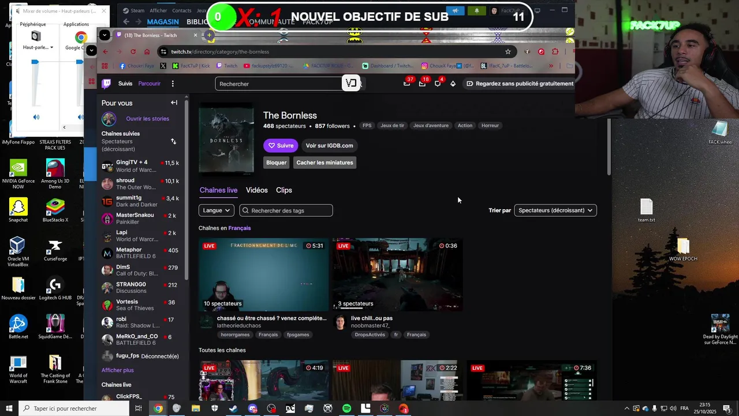Go back in Chrome browser
Viewport: 739px width, 416px height.
(105, 51)
